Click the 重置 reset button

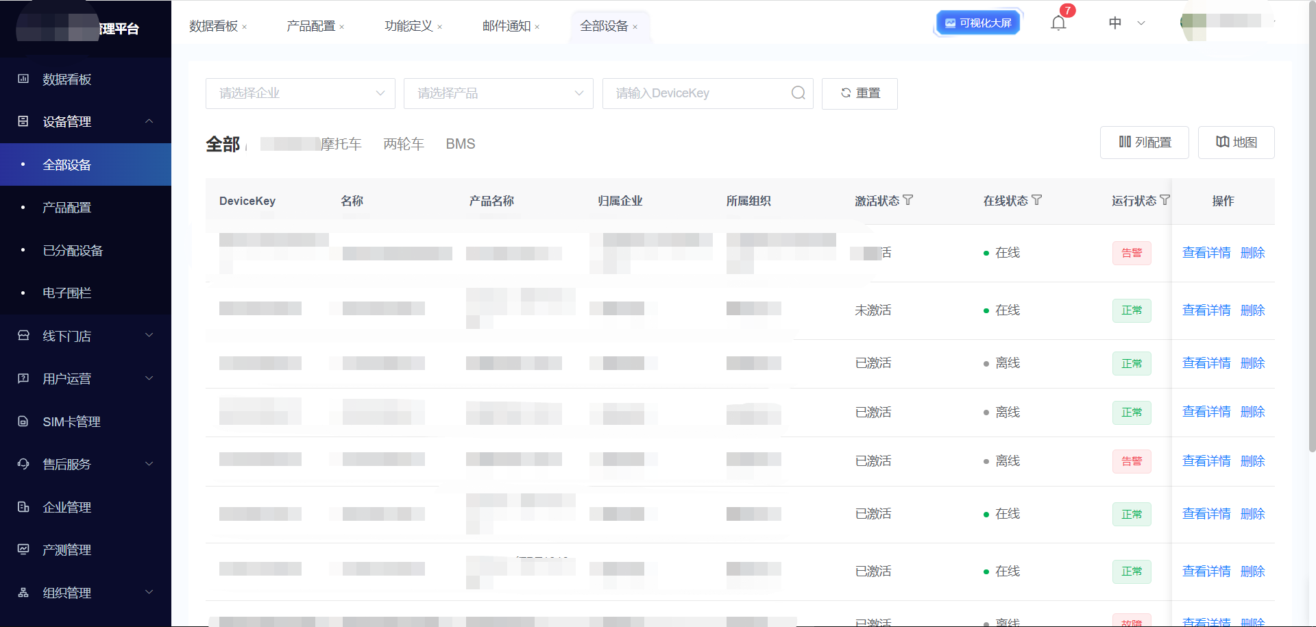click(x=860, y=93)
